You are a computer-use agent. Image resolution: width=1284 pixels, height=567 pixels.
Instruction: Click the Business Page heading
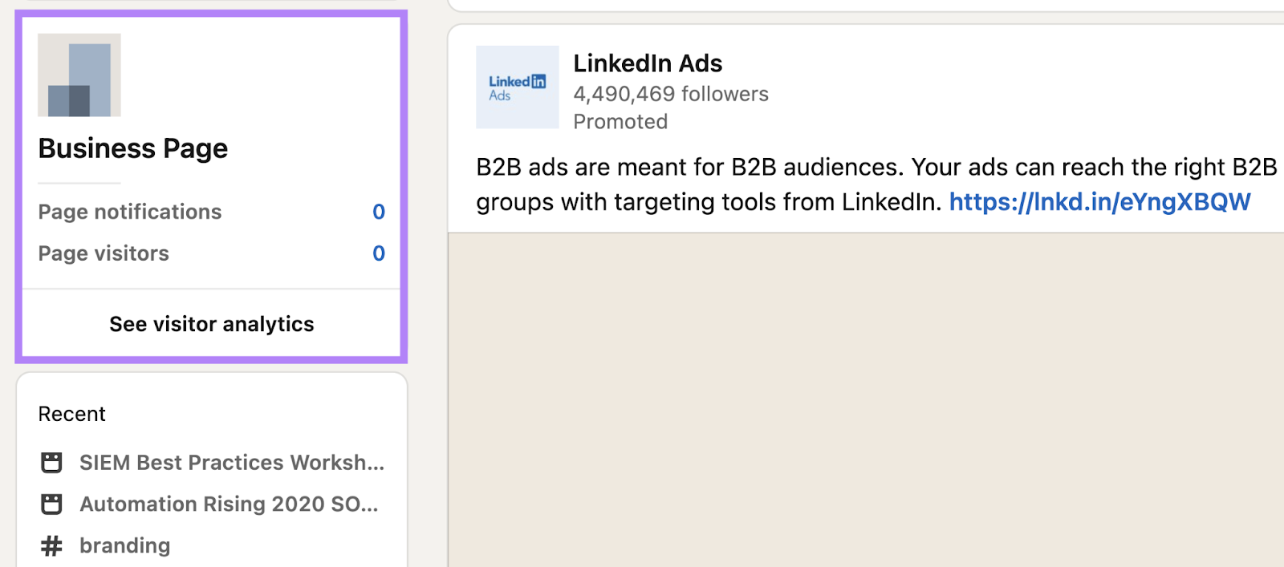coord(132,148)
